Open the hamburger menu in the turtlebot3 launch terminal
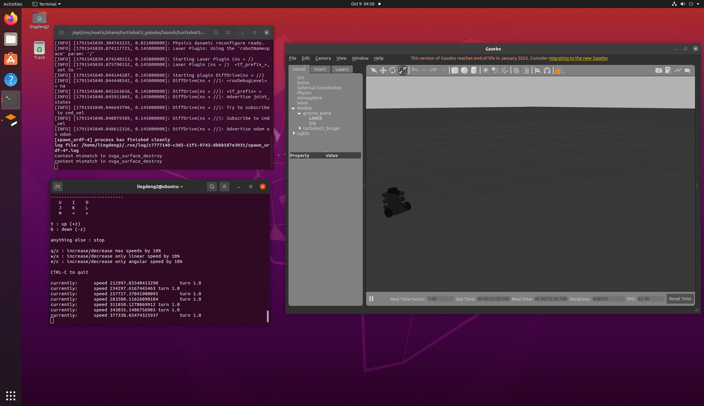The image size is (704, 406). click(228, 33)
